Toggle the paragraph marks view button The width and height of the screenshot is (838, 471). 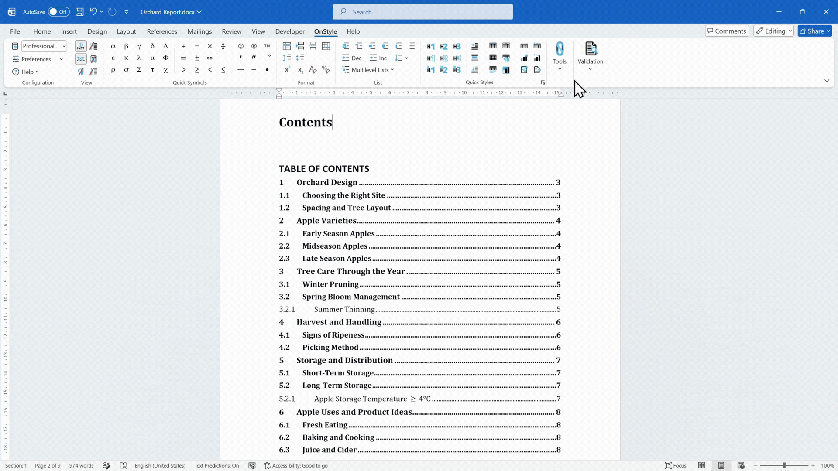point(81,71)
